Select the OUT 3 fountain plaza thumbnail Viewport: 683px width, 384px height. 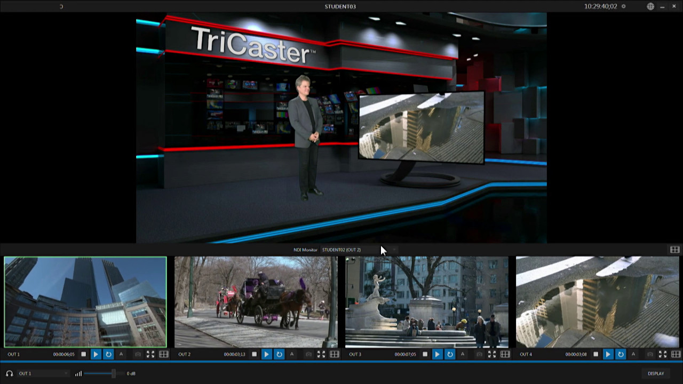(427, 302)
